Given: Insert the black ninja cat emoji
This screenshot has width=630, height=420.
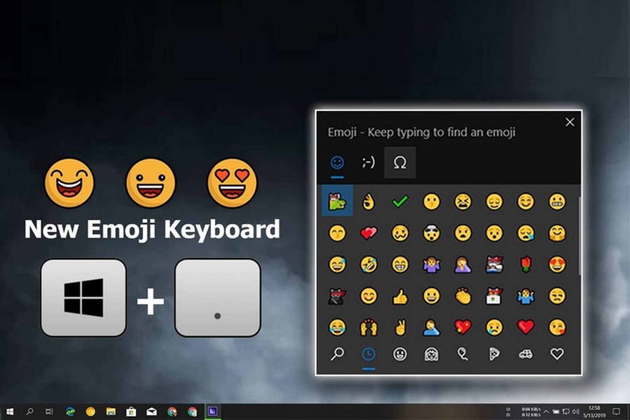Looking at the screenshot, I should [x=337, y=296].
